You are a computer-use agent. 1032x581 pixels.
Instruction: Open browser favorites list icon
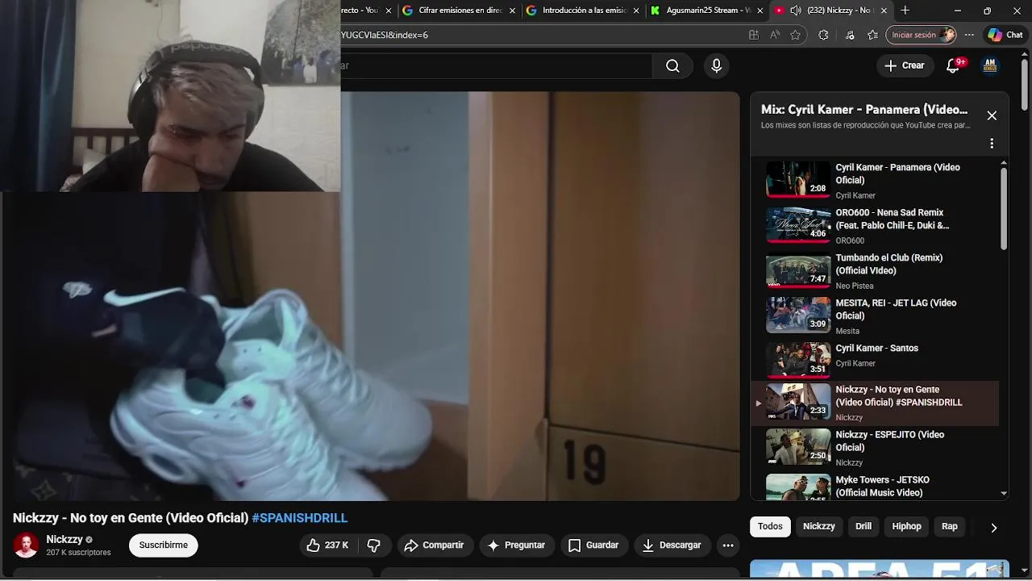click(x=872, y=35)
